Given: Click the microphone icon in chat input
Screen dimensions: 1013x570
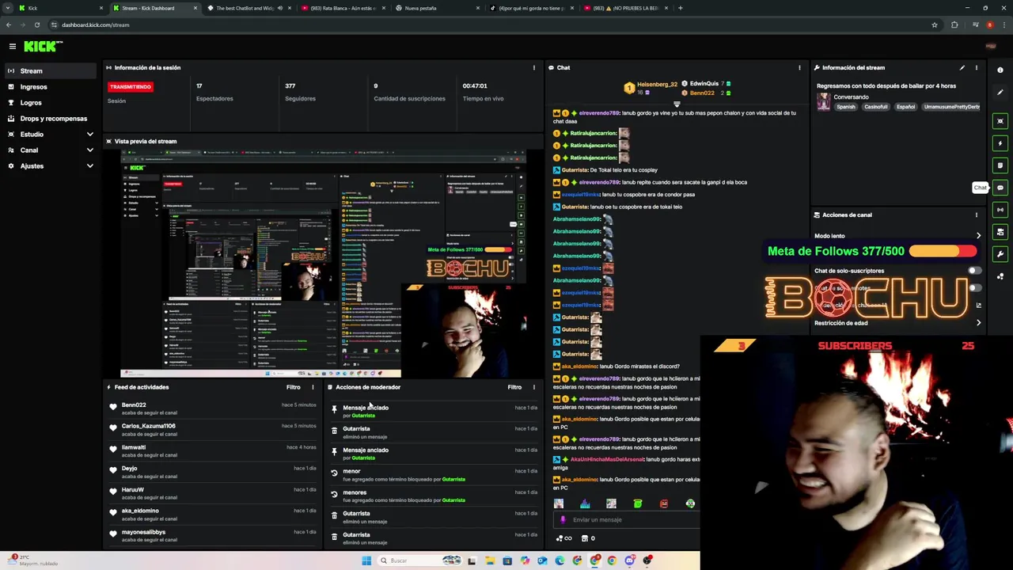Looking at the screenshot, I should click(563, 520).
